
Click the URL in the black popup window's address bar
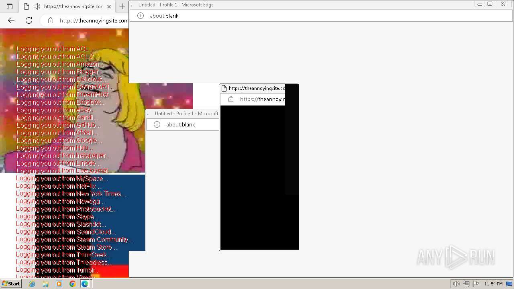click(x=262, y=99)
